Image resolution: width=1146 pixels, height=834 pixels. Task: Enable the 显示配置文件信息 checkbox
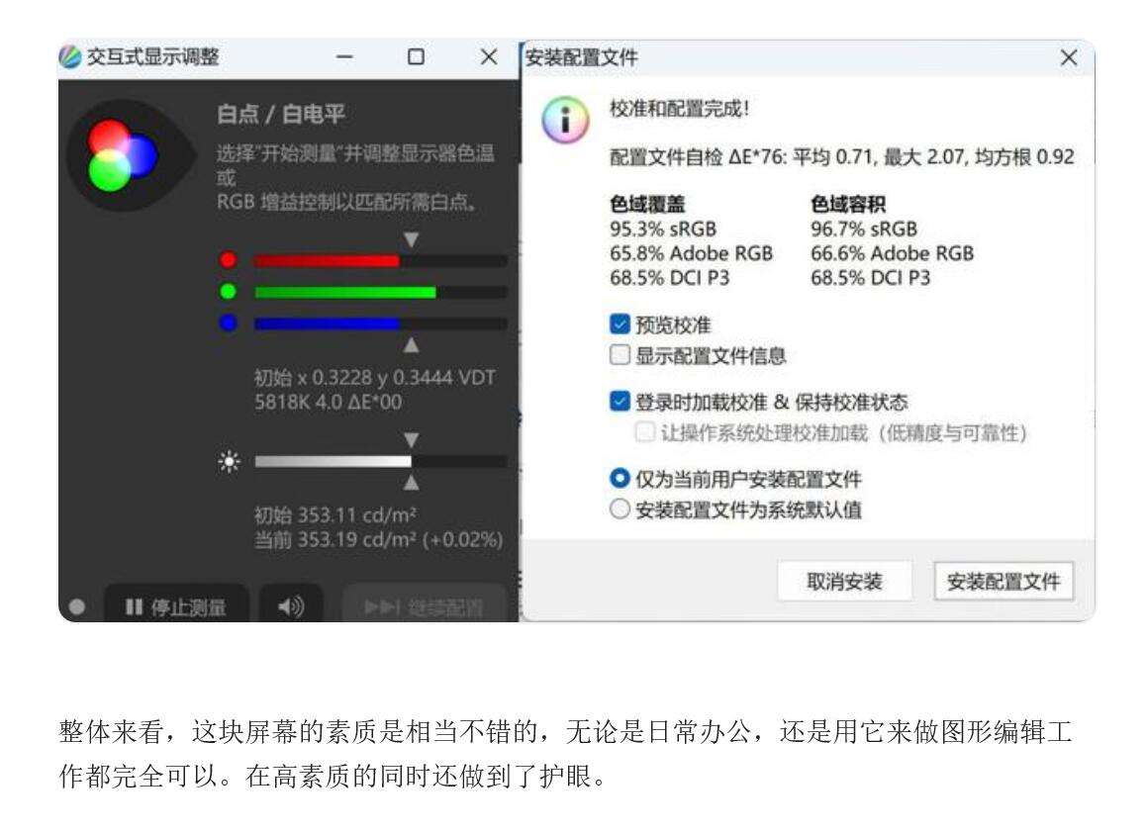click(x=620, y=355)
